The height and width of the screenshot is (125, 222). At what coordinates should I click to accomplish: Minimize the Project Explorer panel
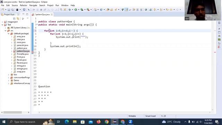coord(23,14)
